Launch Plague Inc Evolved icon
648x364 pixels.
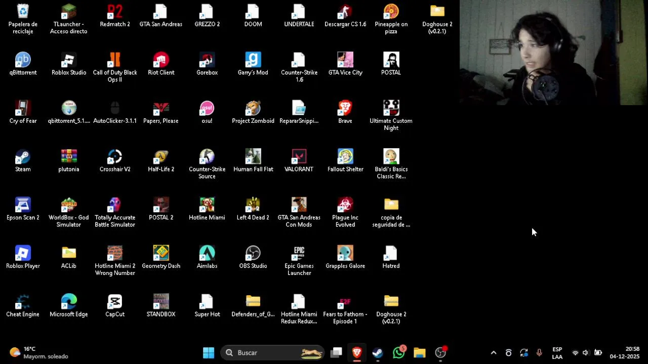pyautogui.click(x=345, y=213)
